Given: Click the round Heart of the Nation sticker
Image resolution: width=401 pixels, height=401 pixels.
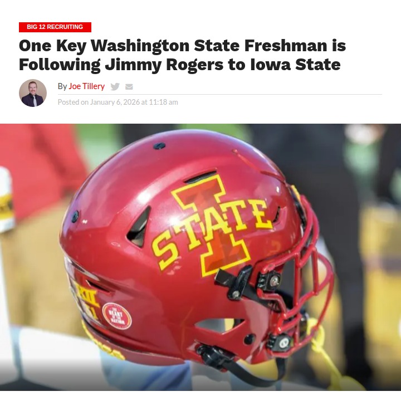Looking at the screenshot, I should pyautogui.click(x=117, y=316).
